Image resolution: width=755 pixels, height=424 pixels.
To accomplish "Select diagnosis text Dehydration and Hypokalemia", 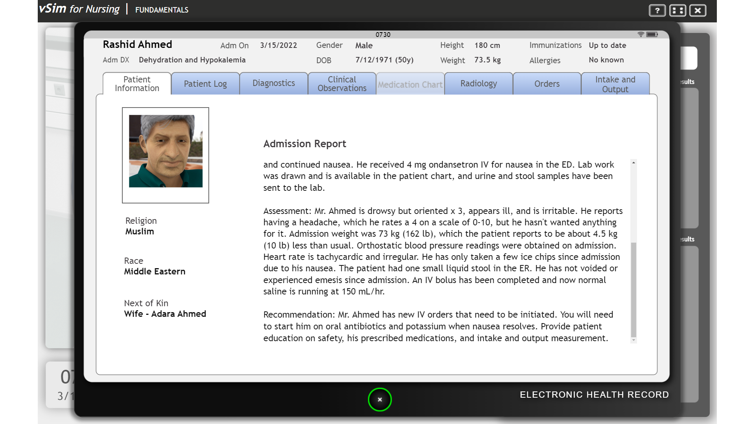I will pyautogui.click(x=192, y=60).
